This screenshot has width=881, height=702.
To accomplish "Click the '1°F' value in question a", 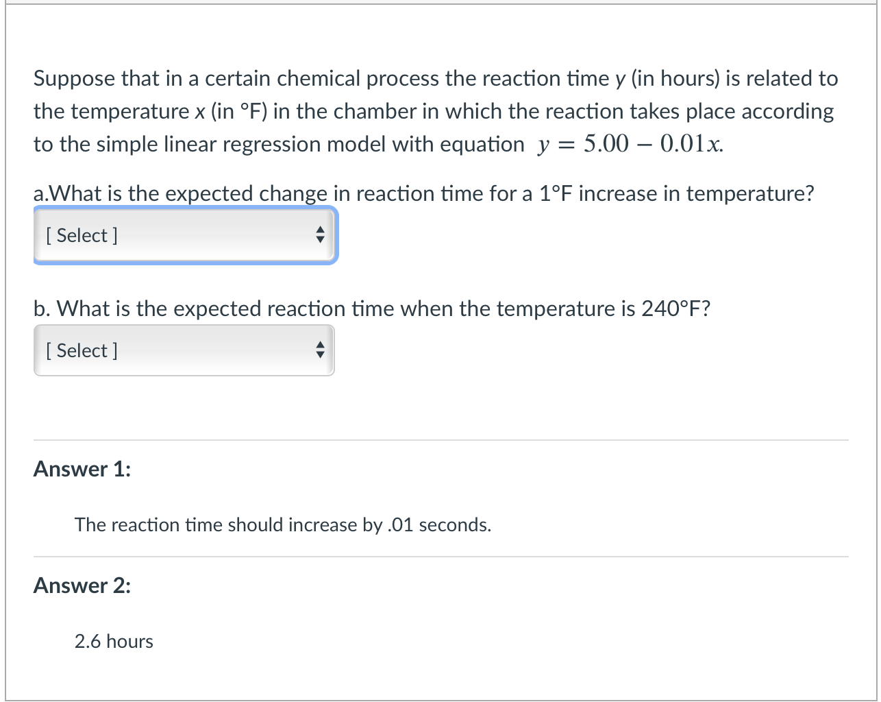I will pos(555,194).
